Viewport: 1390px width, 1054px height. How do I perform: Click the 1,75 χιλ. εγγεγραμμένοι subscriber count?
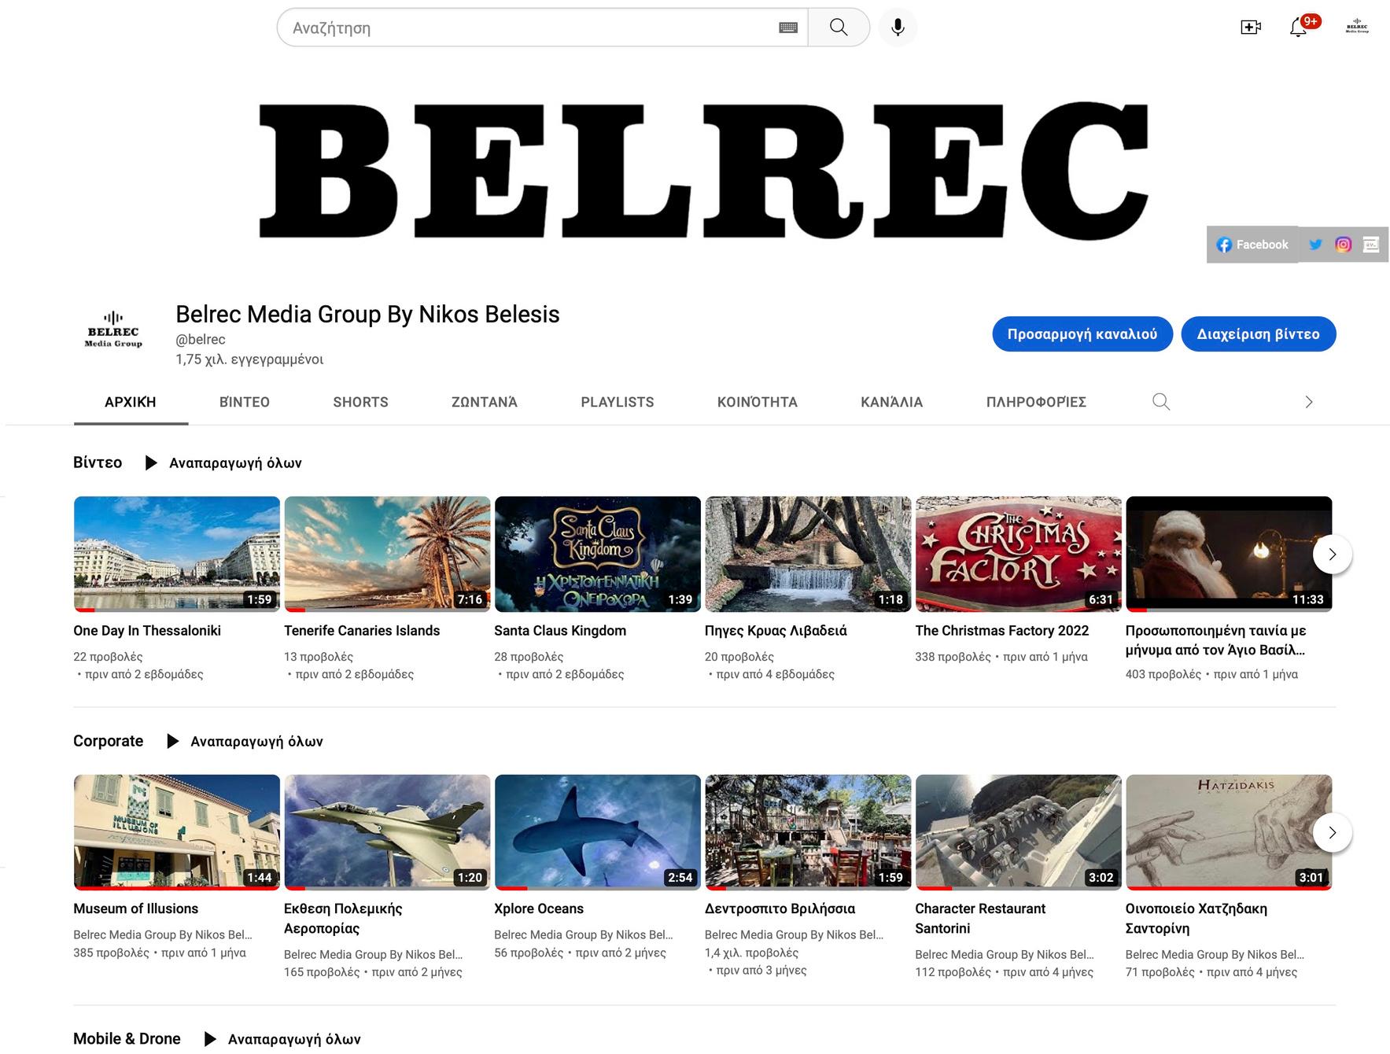[249, 359]
